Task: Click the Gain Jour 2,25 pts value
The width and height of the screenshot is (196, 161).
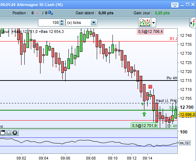Action: point(162,13)
